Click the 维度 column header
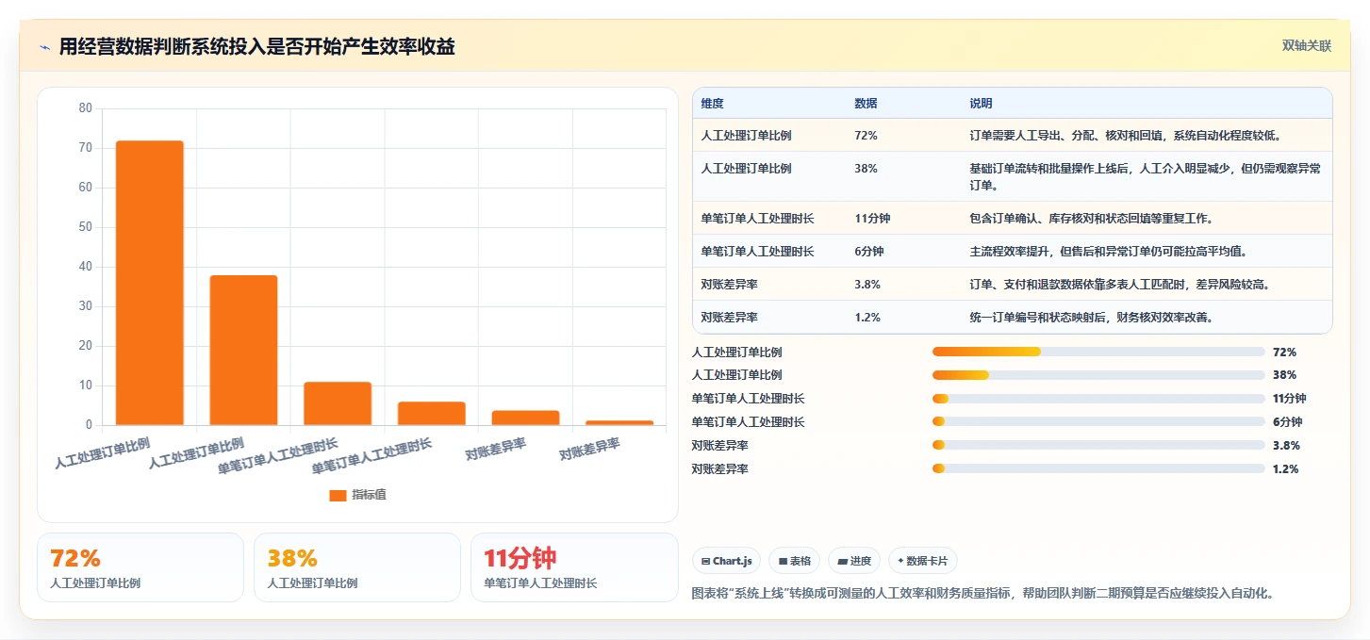The width and height of the screenshot is (1370, 640). (713, 104)
